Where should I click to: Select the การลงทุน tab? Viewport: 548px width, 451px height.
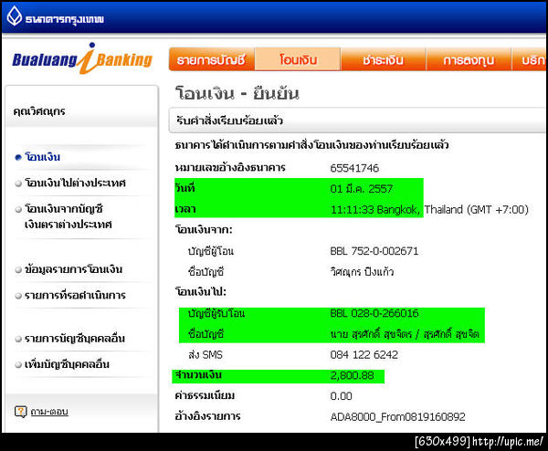[469, 59]
